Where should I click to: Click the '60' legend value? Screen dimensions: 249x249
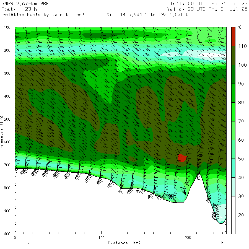241,140
